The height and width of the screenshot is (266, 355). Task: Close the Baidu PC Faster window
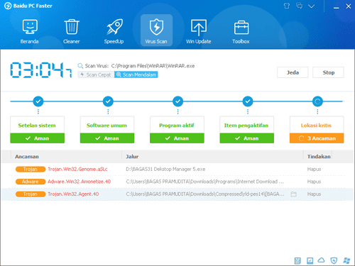(x=349, y=6)
